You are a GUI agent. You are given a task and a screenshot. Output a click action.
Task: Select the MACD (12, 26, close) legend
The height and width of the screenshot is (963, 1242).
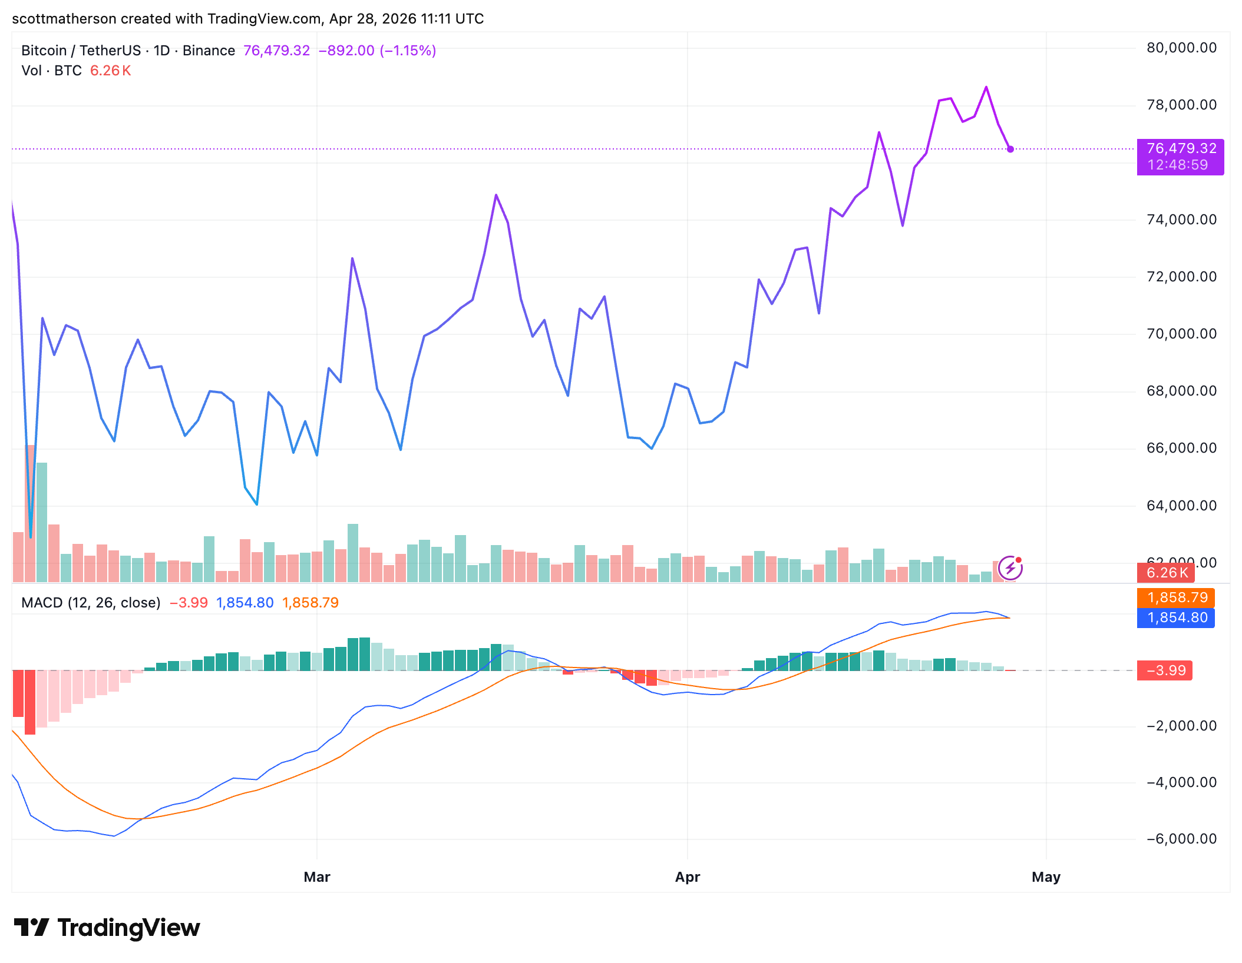(x=91, y=603)
